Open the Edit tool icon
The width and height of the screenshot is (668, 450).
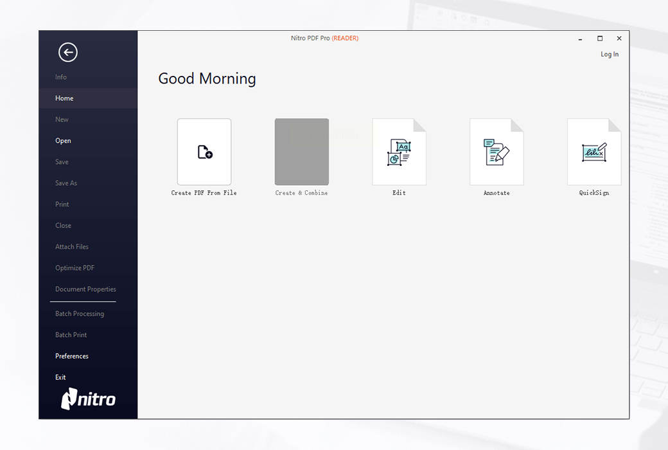tap(399, 152)
